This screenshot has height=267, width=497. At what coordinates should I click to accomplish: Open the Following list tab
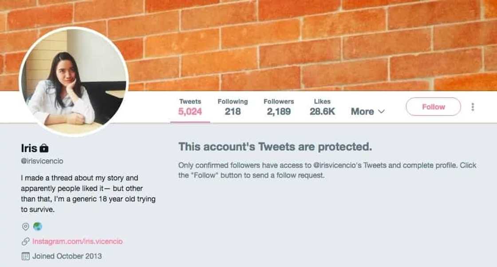coord(233,107)
